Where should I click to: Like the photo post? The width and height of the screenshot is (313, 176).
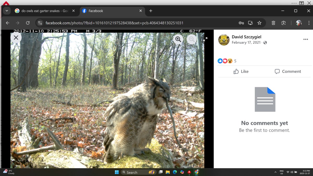point(241,71)
